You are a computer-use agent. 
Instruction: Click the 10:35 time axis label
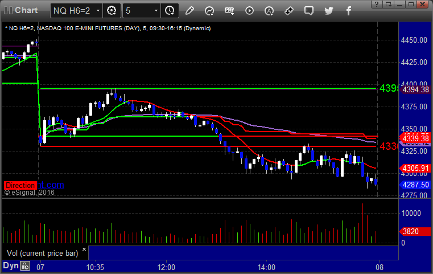coord(95,267)
